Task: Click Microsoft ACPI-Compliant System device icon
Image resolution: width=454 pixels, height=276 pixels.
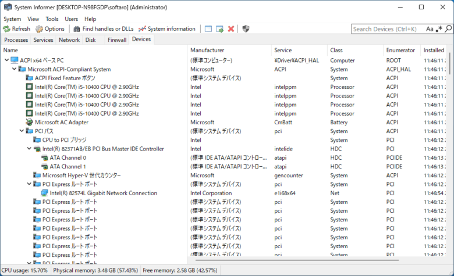Action: (x=22, y=69)
